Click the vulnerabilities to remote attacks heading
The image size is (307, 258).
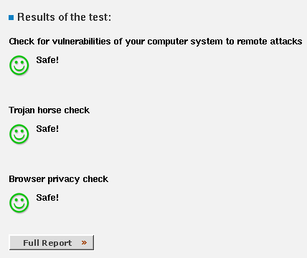tap(156, 42)
